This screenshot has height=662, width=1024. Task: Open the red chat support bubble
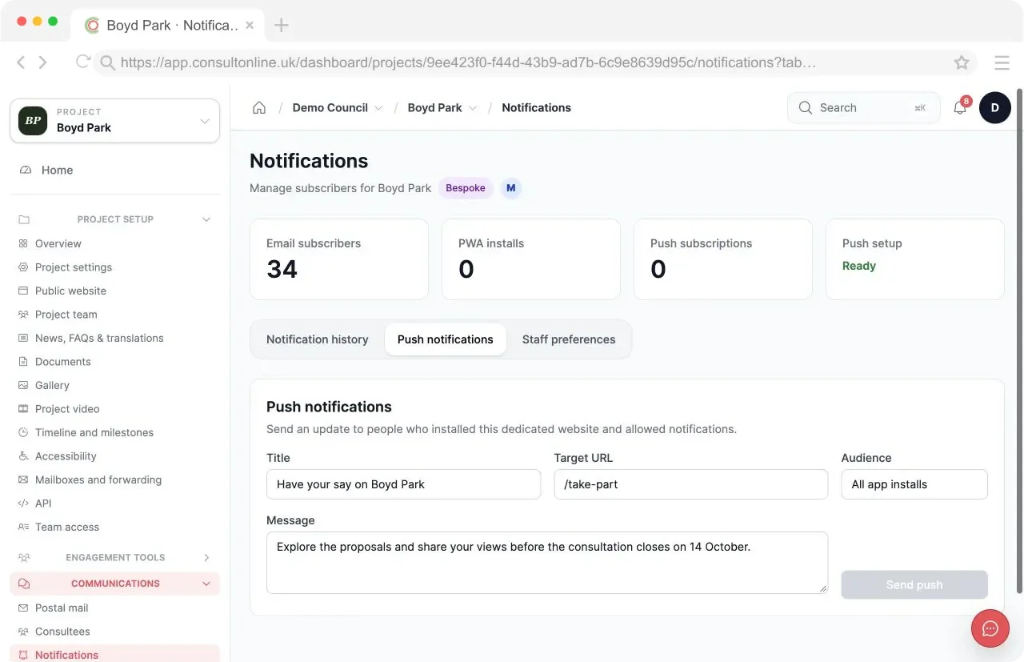[x=990, y=628]
